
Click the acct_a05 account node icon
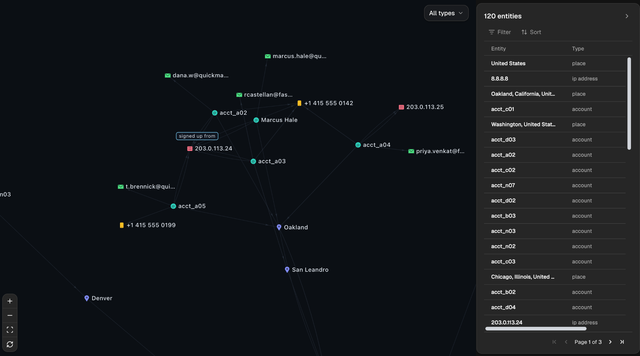(173, 206)
